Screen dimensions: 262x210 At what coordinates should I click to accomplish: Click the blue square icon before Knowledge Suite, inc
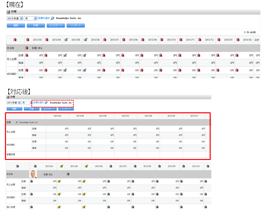coord(16,122)
